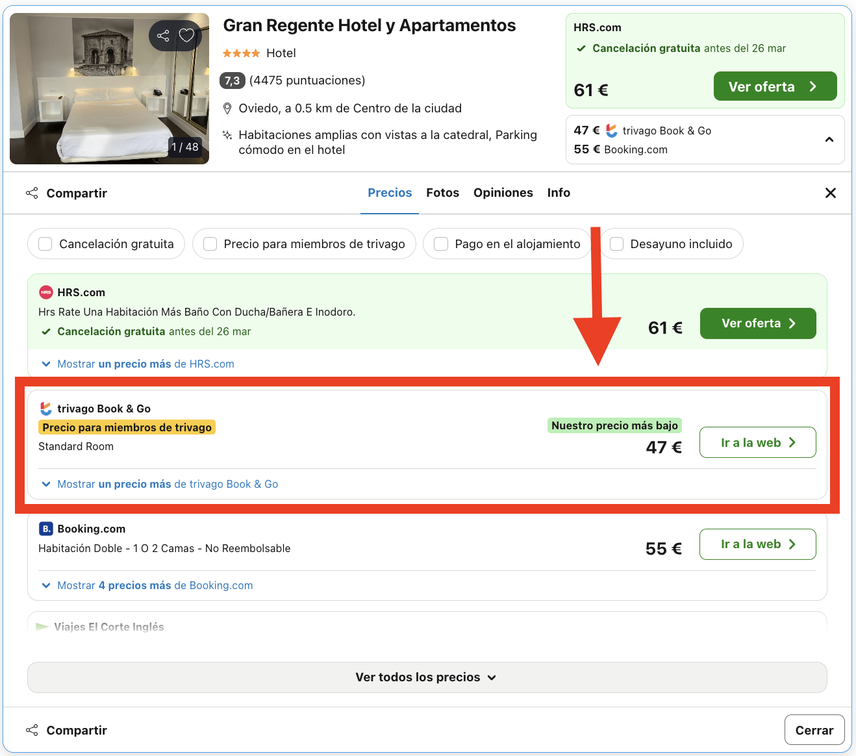Tick Precio para miembros de trivago filter

click(x=210, y=244)
